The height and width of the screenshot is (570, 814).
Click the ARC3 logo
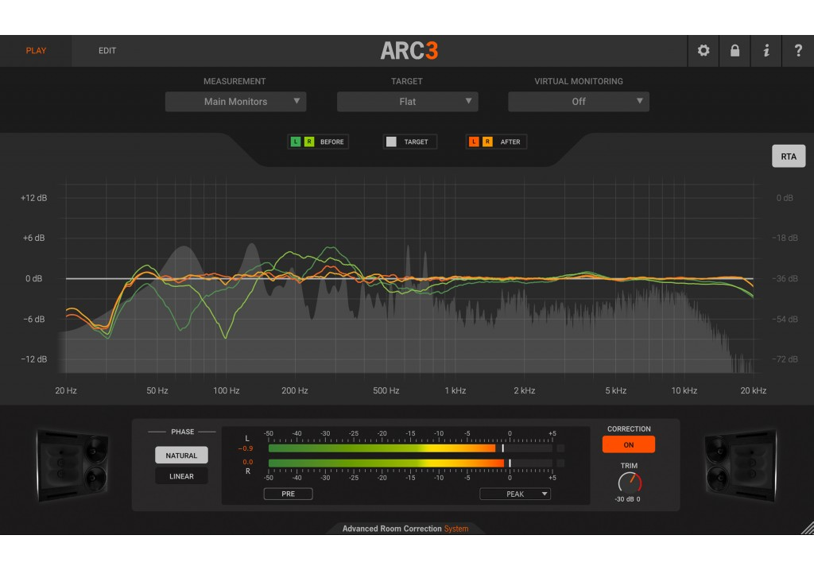(x=409, y=51)
